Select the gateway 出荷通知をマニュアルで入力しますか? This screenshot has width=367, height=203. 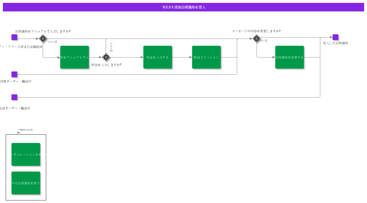(x=43, y=39)
